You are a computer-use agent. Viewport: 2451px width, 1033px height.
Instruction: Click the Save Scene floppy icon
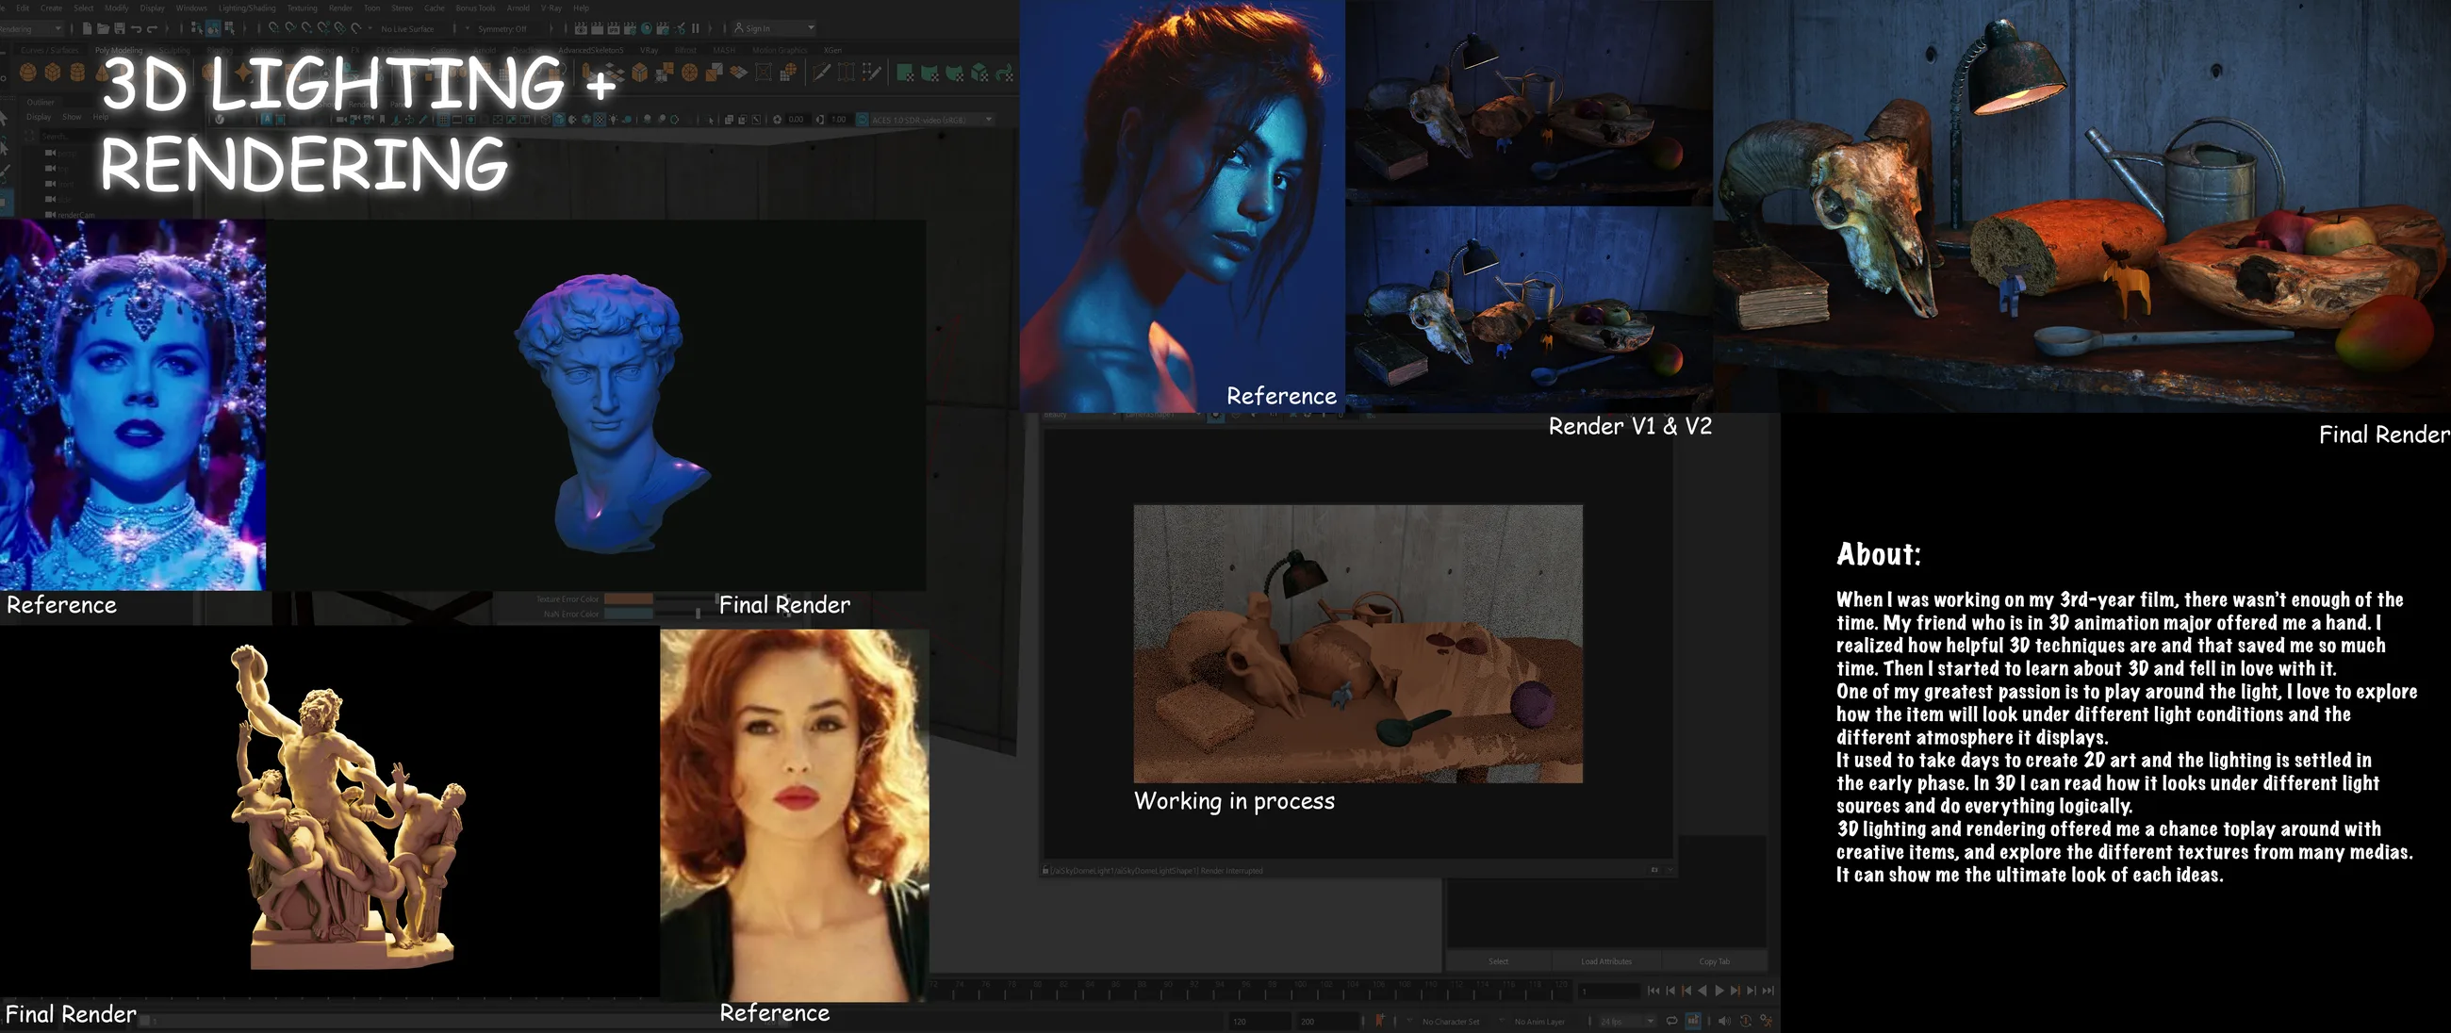(119, 28)
